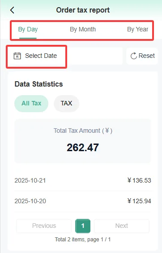The image size is (162, 253).
Task: Click the 262.47 total value
Action: (x=83, y=148)
